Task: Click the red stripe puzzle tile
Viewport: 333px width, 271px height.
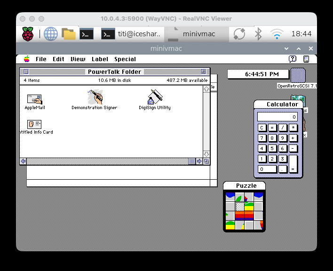Action: (x=239, y=216)
